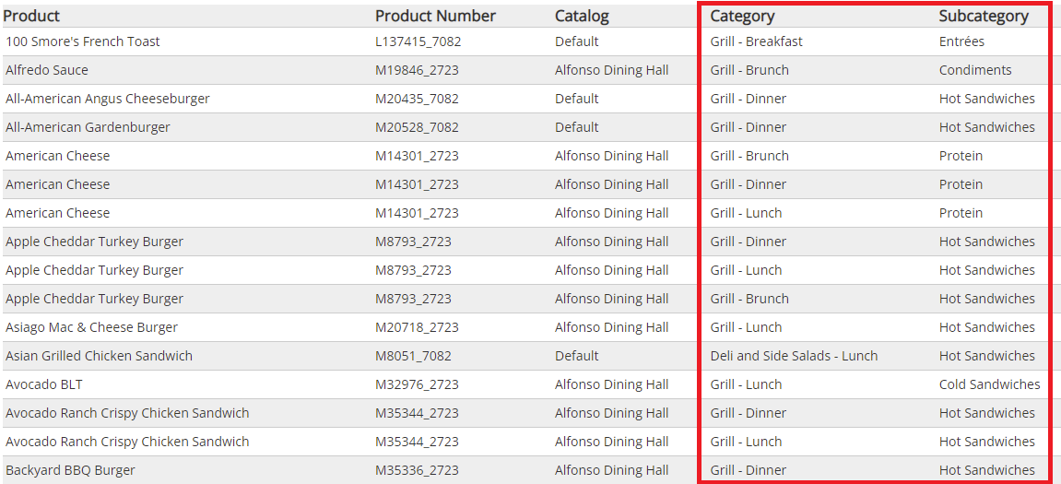Screen dimensions: 1061x484
Task: Click product number M20718_2723
Action: tap(417, 327)
